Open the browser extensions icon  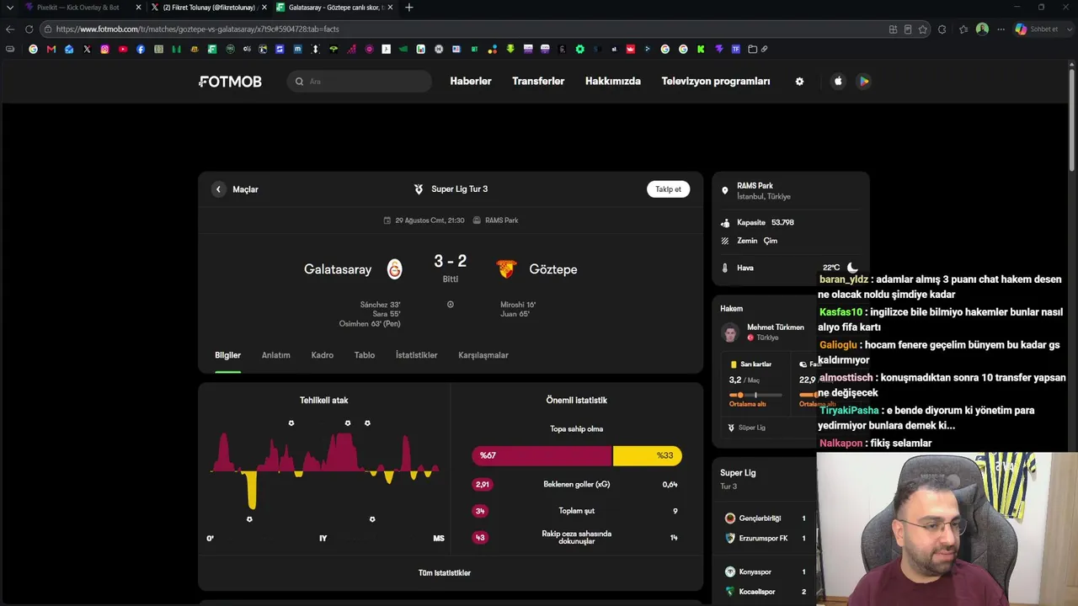click(x=942, y=29)
